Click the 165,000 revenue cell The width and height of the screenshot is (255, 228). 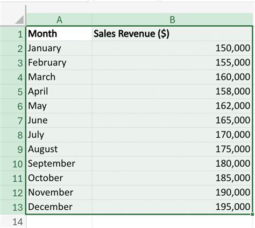pyautogui.click(x=172, y=120)
